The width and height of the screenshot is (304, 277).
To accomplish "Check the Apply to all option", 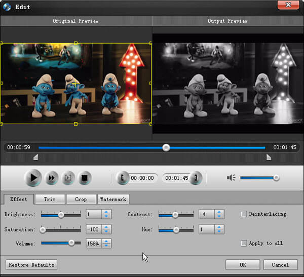I will pos(244,243).
